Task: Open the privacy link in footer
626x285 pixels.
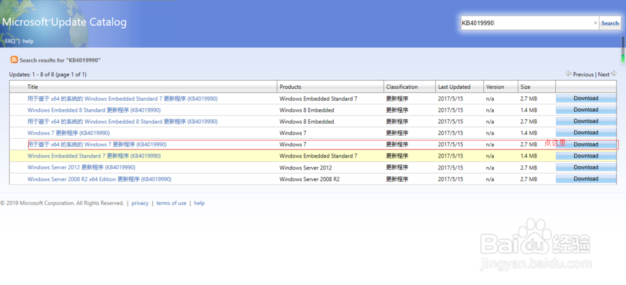Action: [x=140, y=203]
